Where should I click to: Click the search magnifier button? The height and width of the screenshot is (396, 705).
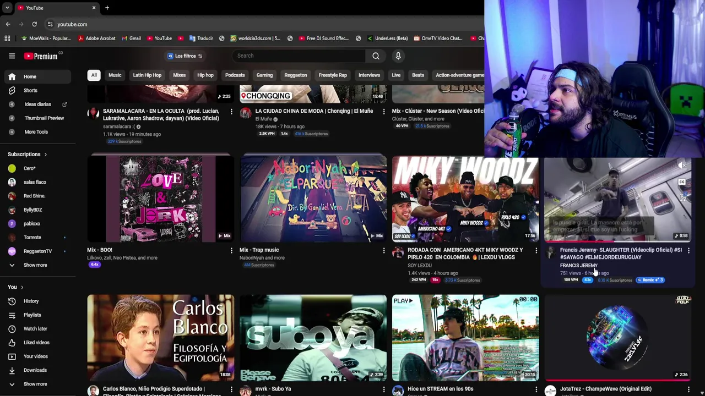coord(376,56)
